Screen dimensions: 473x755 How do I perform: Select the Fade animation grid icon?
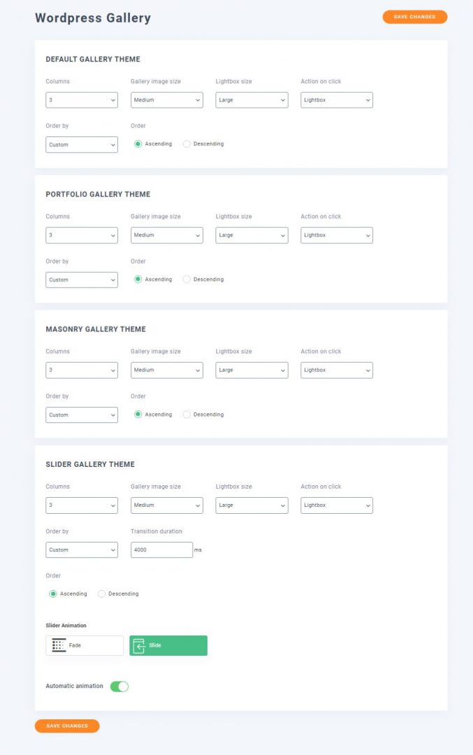59,645
